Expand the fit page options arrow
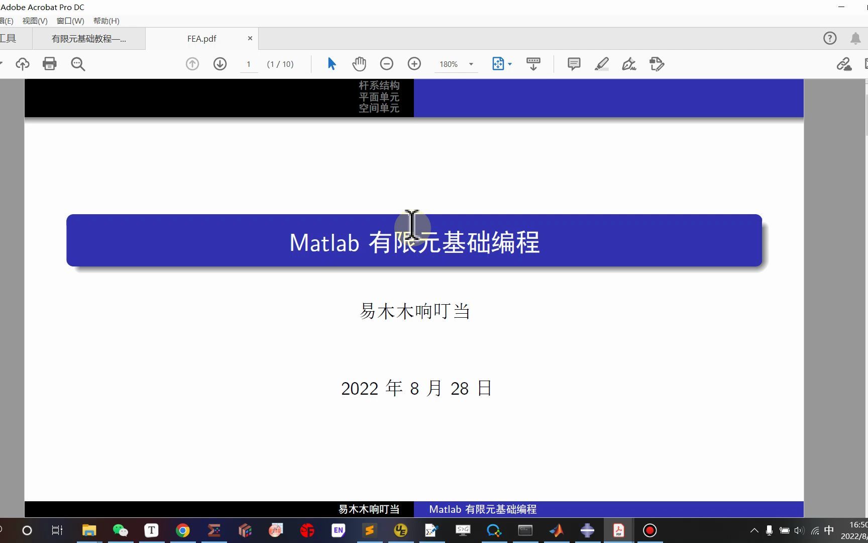Viewport: 868px width, 543px height. pyautogui.click(x=510, y=64)
